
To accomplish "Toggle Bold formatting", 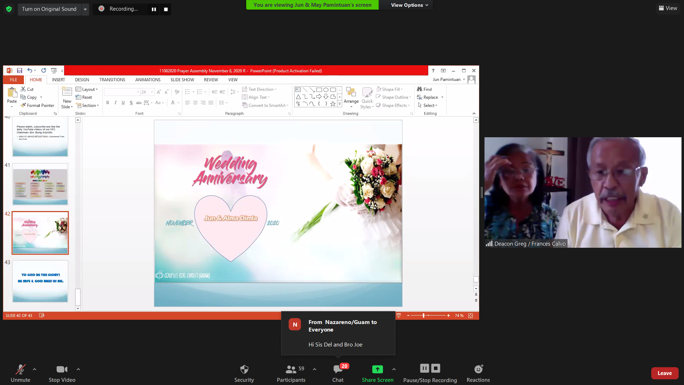I will 108,103.
